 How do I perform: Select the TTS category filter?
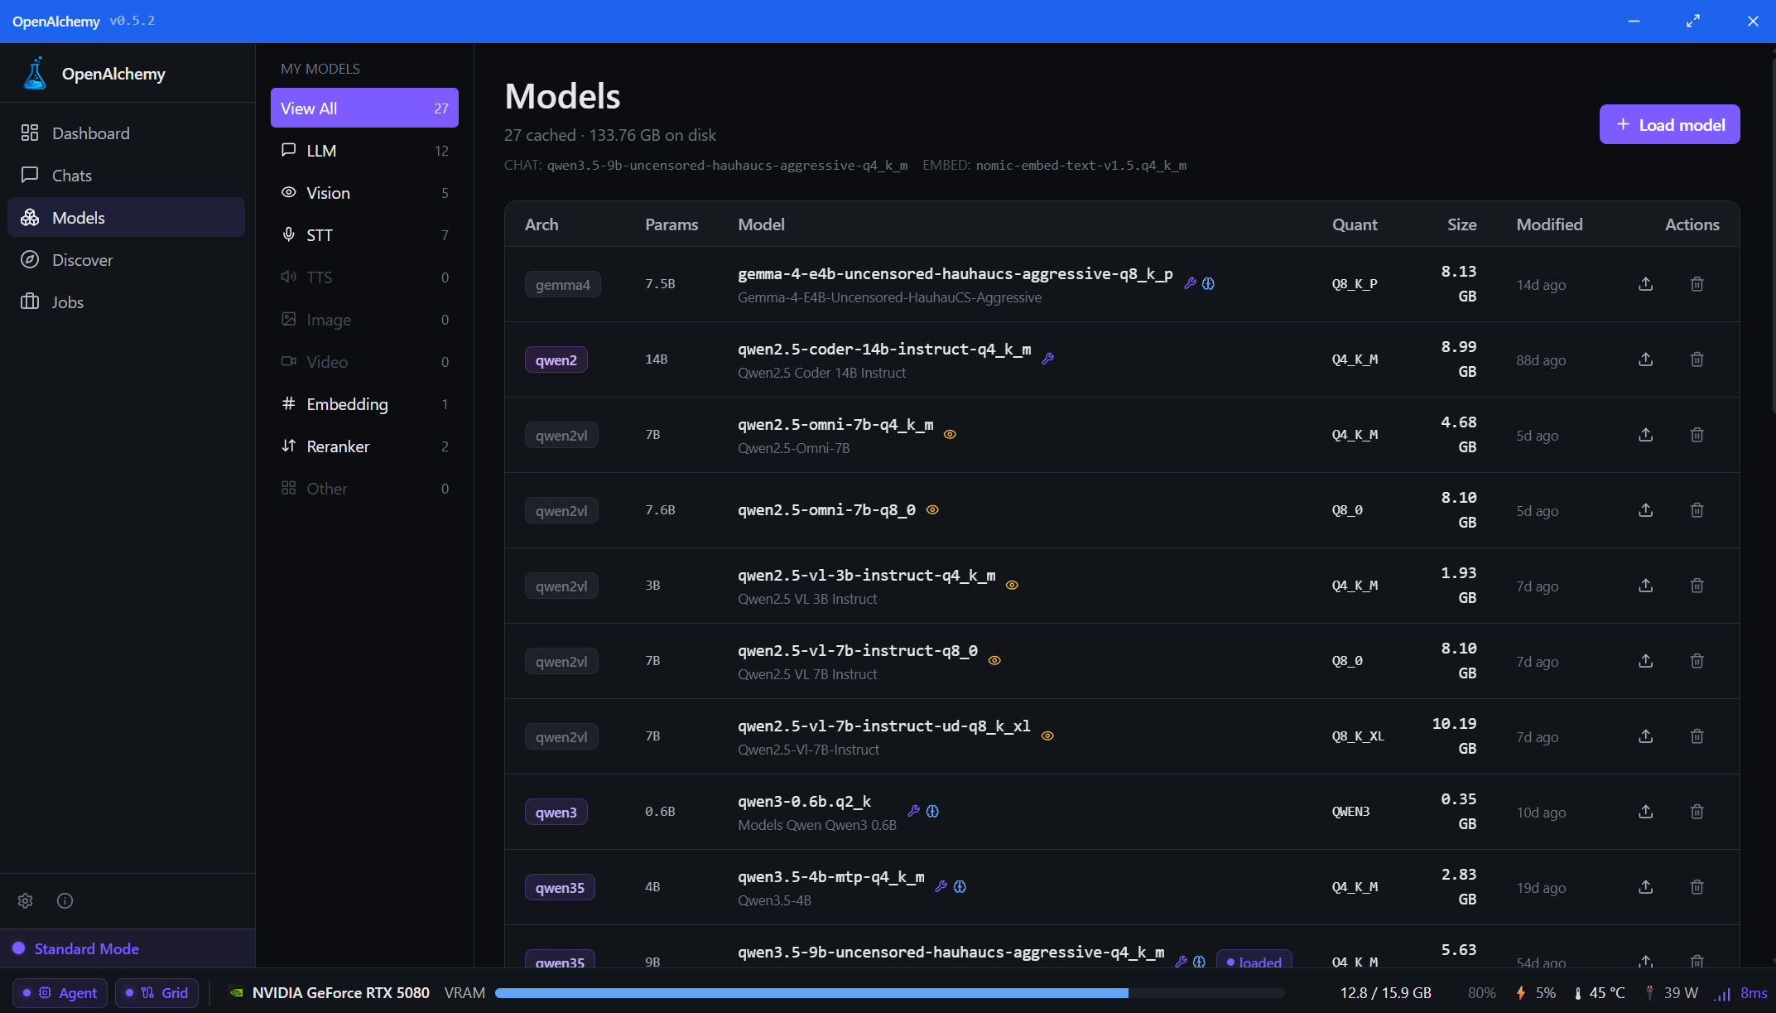(x=364, y=277)
